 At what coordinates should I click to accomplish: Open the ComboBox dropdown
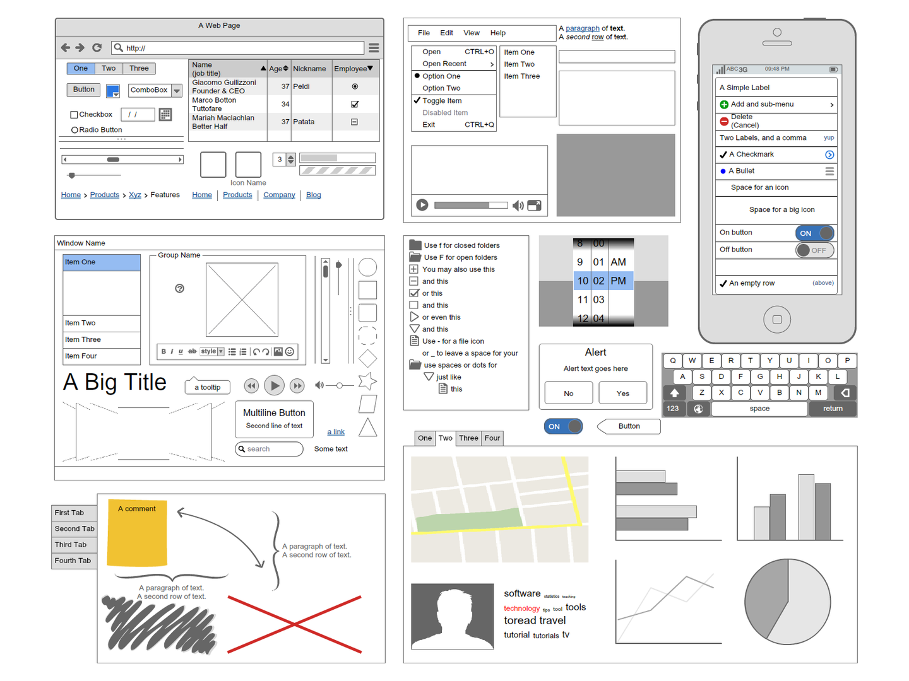pos(177,91)
